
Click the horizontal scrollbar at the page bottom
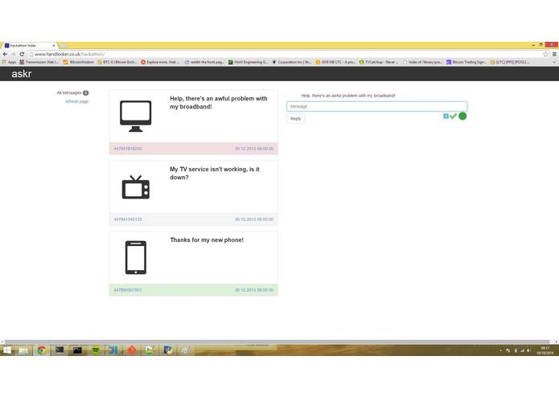[277, 342]
